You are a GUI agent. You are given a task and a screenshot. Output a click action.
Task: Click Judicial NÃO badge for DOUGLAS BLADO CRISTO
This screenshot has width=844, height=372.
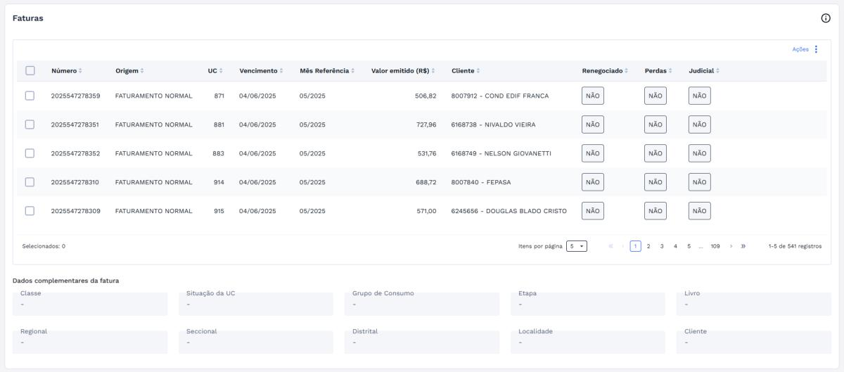[699, 210]
